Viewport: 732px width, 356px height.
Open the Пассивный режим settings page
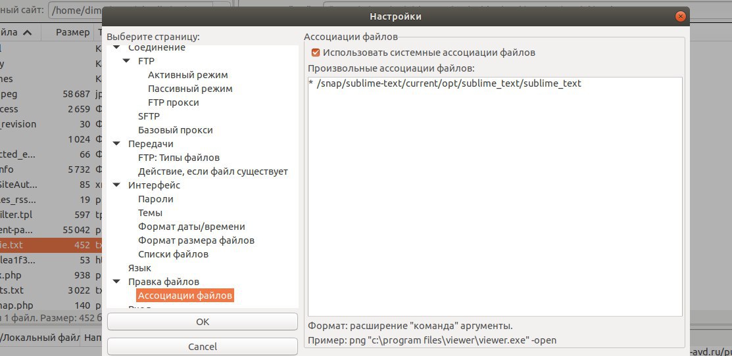(x=190, y=89)
